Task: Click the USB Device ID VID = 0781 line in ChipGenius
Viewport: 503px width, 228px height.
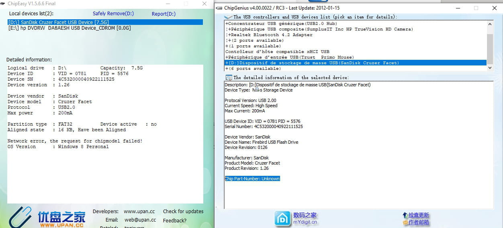Action: click(x=262, y=121)
